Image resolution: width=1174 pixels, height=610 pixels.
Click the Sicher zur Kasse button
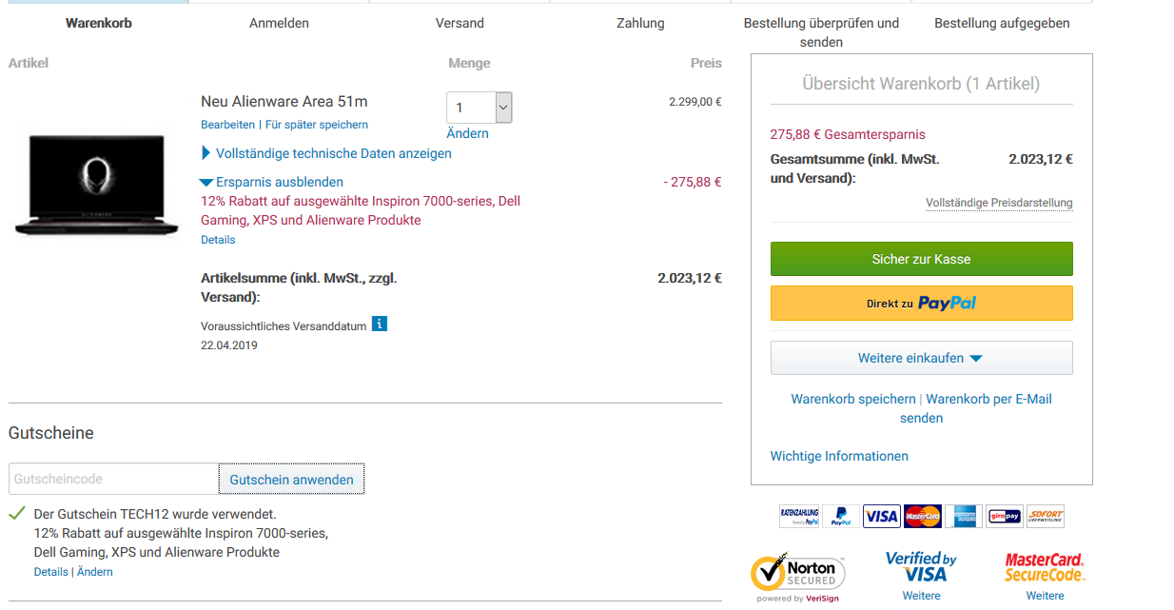921,259
